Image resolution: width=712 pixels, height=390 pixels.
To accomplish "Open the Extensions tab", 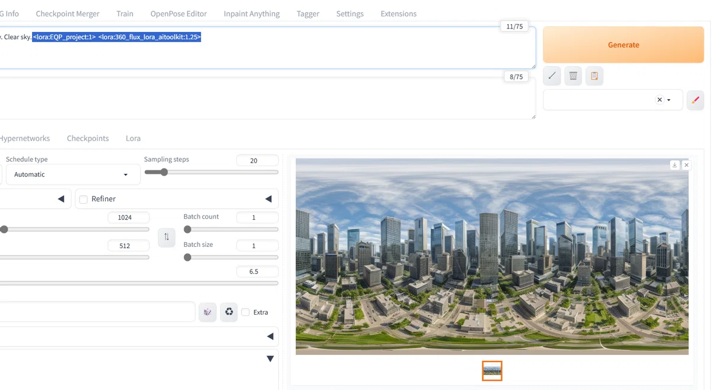I will [399, 14].
